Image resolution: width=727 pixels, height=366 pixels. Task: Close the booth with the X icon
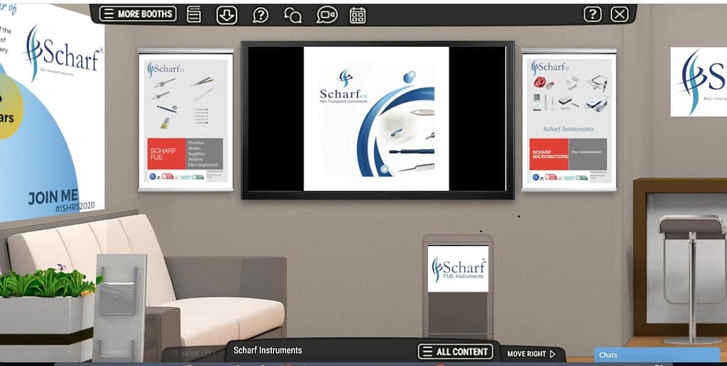(619, 14)
